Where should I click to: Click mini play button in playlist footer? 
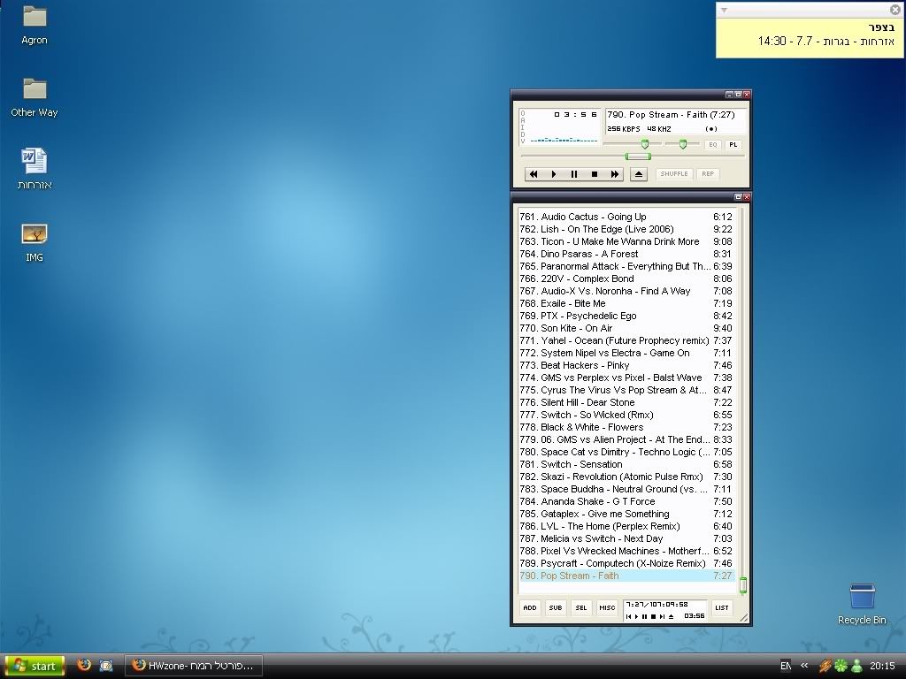[637, 616]
